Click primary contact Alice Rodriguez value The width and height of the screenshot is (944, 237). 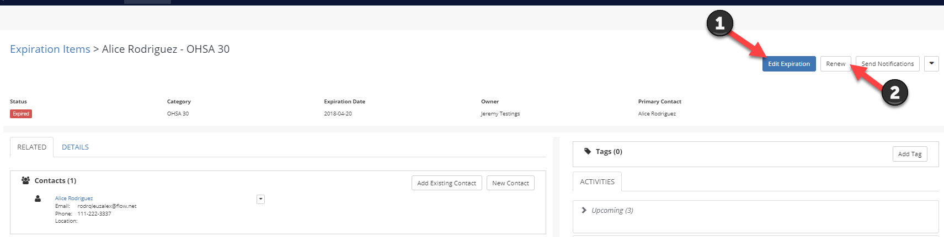(x=657, y=114)
